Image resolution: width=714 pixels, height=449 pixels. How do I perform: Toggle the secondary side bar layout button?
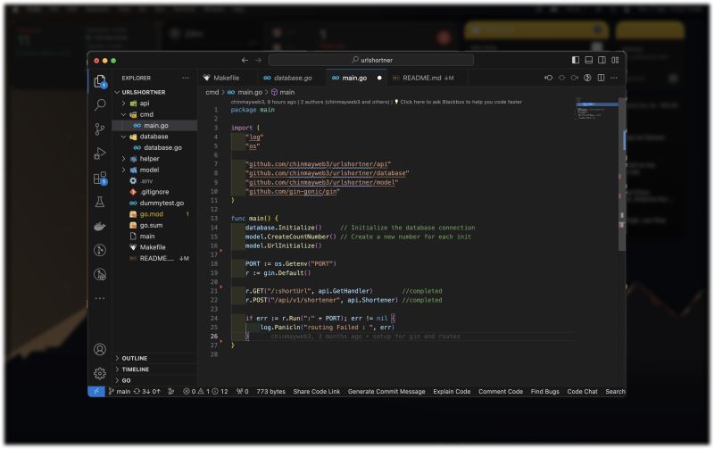[602, 60]
